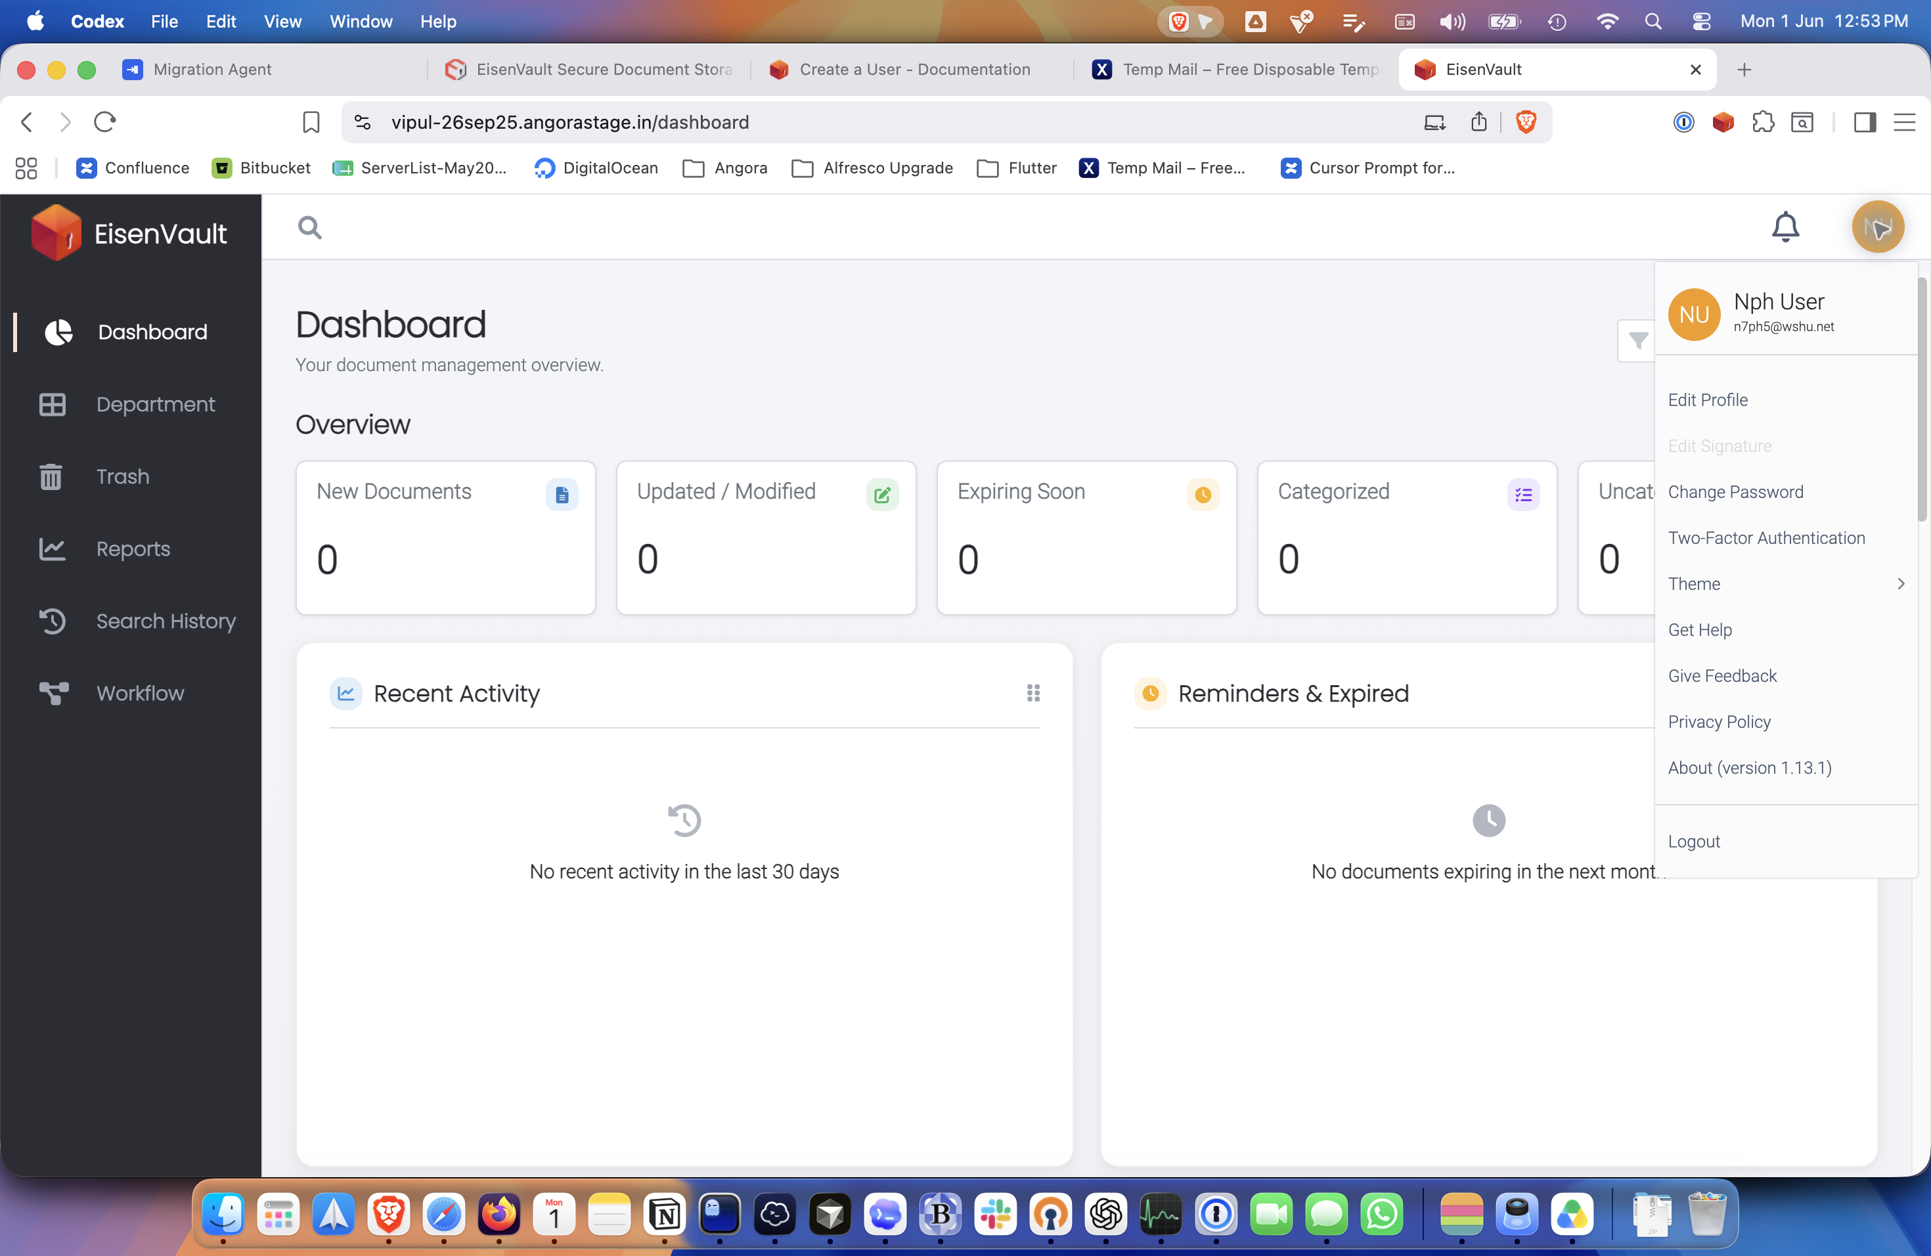Screen dimensions: 1931x1256
Task: Go back in browser history
Action: 27,123
